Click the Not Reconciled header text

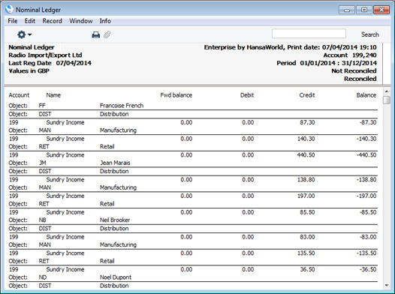354,71
